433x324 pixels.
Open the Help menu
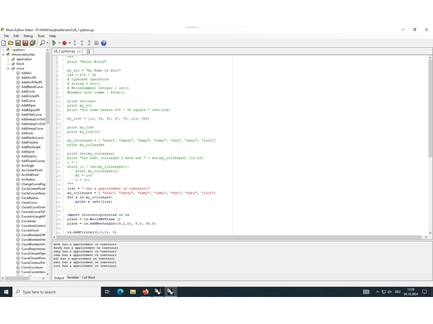[53, 36]
